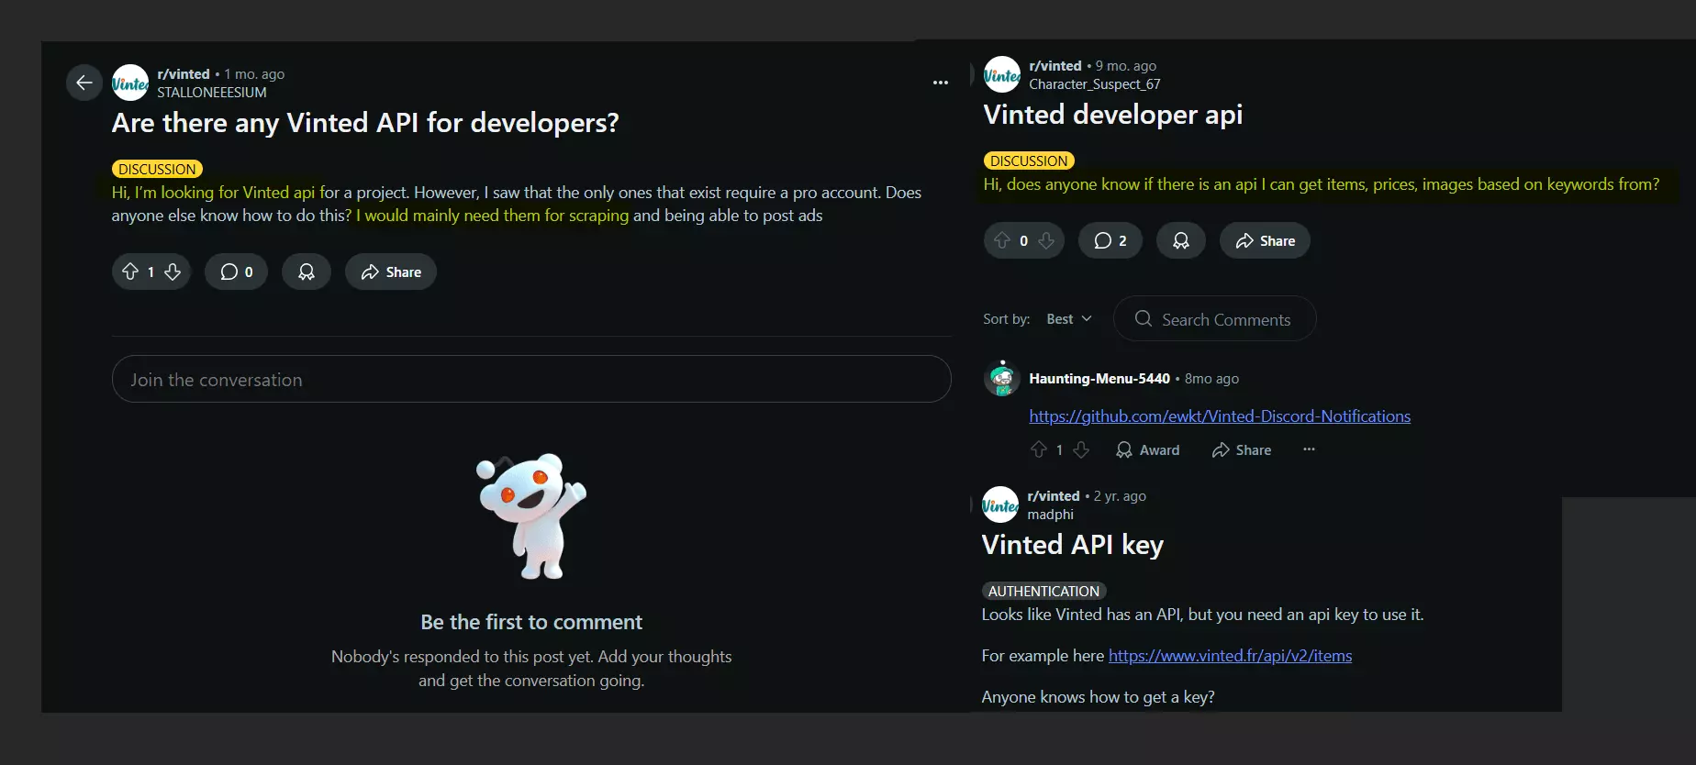Upvote Haunting-Menu-5440's comment
This screenshot has width=1696, height=765.
pos(1039,449)
